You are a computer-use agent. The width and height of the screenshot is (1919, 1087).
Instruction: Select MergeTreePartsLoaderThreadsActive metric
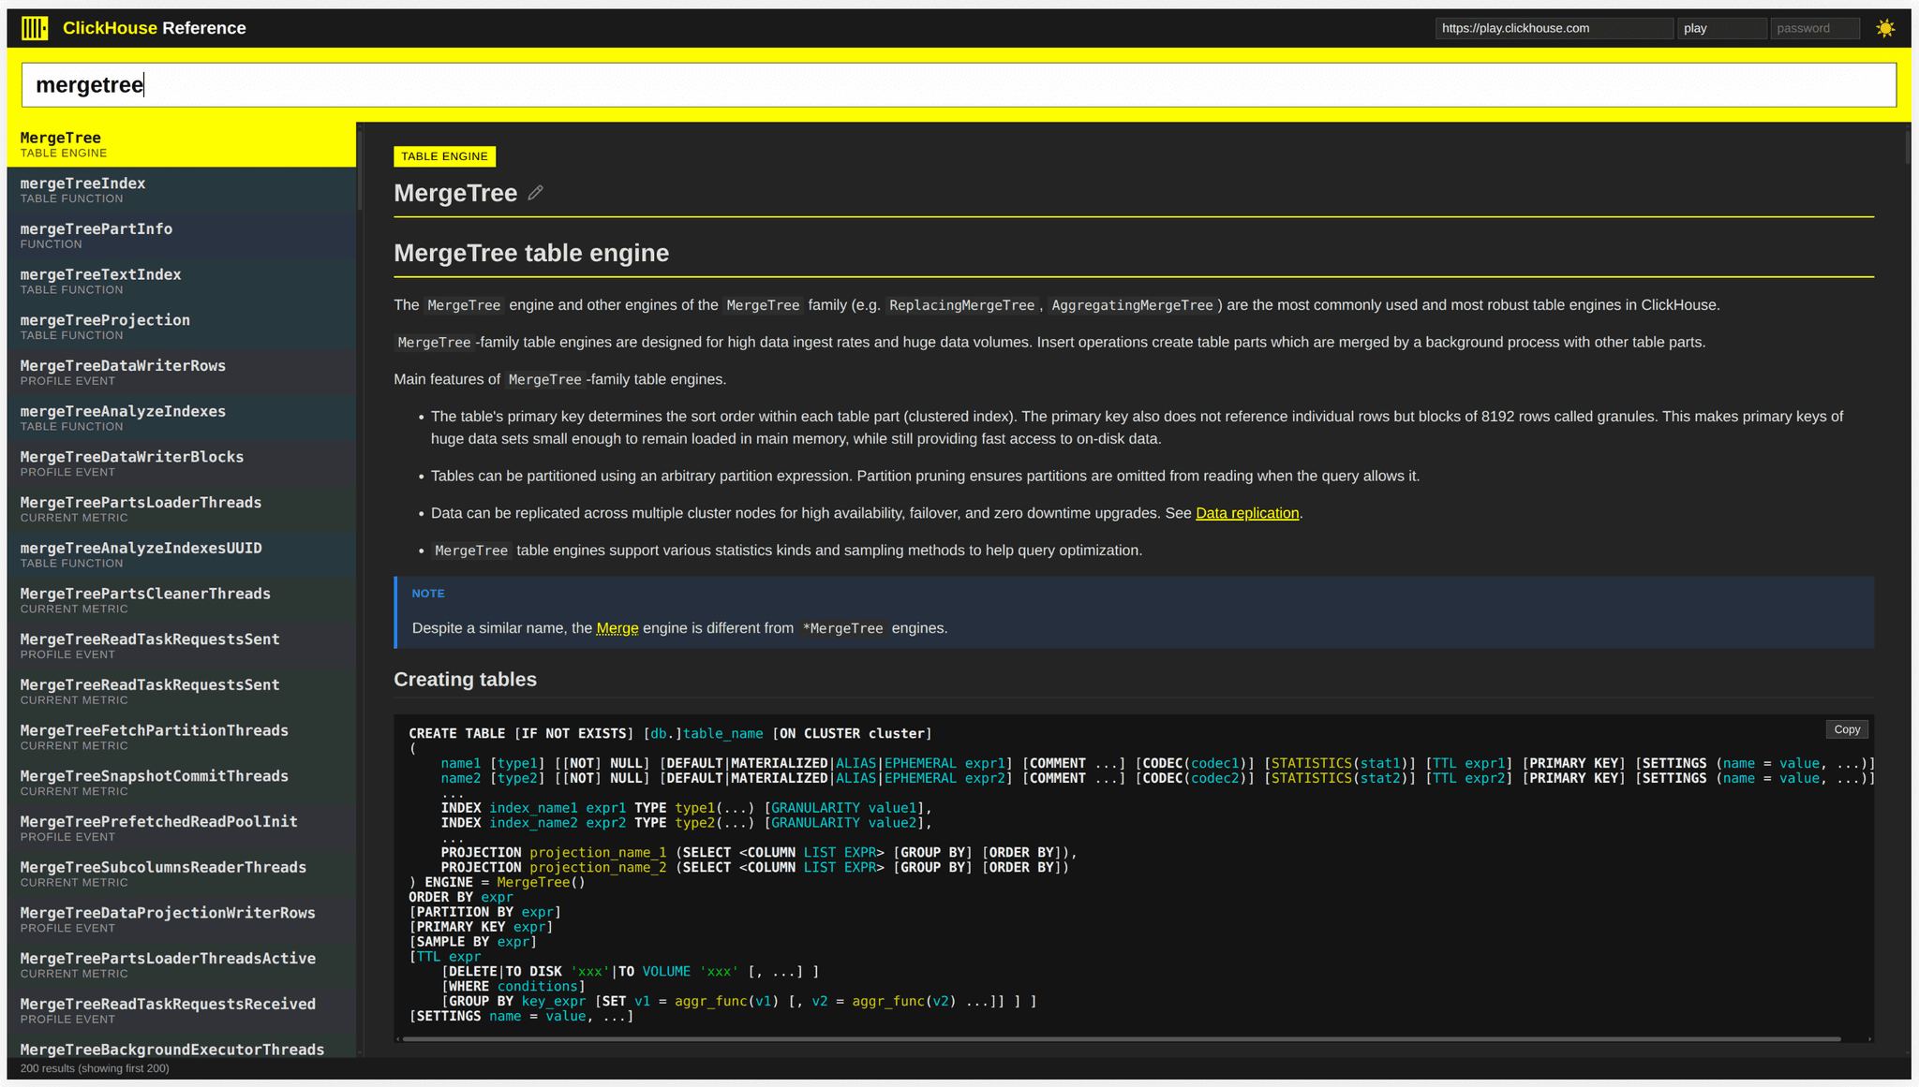pyautogui.click(x=181, y=965)
